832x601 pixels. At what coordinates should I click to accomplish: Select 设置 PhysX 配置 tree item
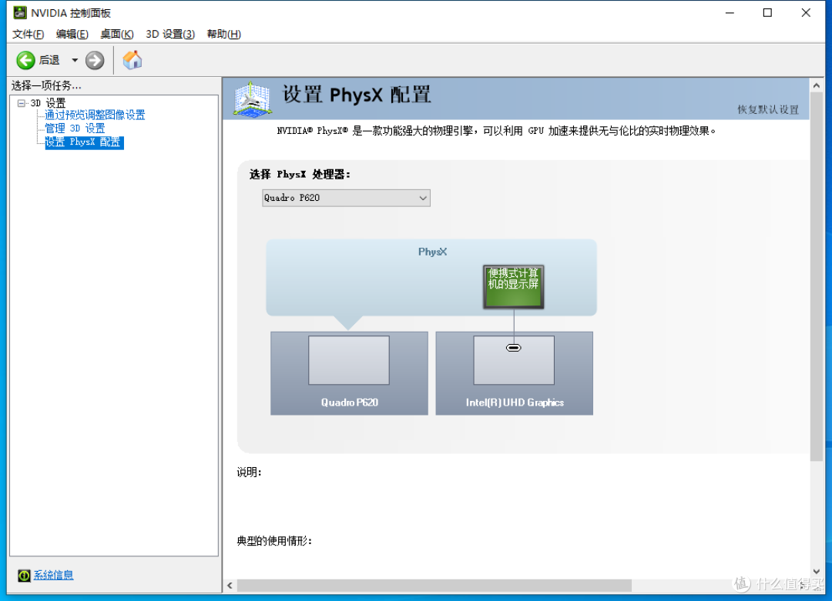(x=84, y=142)
